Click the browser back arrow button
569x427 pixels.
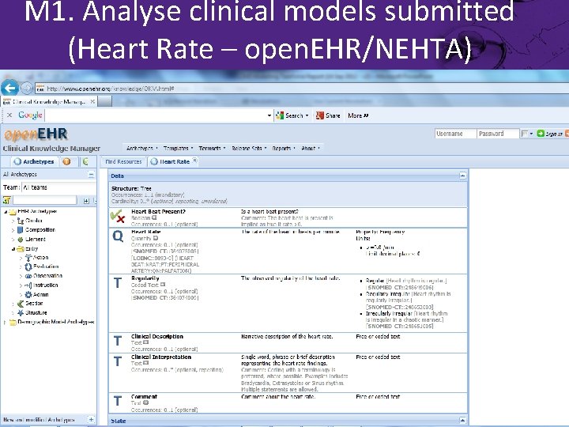tap(9, 88)
